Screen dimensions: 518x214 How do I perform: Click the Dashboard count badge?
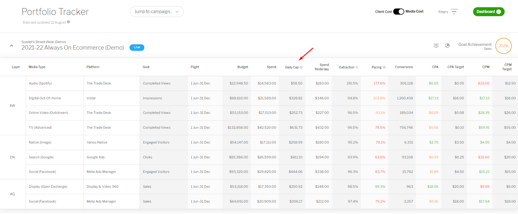point(498,12)
